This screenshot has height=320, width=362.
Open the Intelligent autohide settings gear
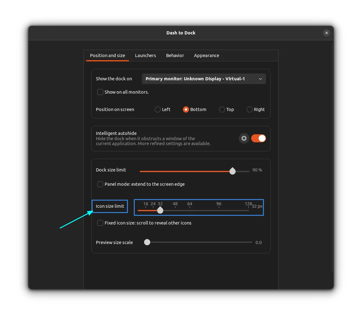click(x=244, y=138)
